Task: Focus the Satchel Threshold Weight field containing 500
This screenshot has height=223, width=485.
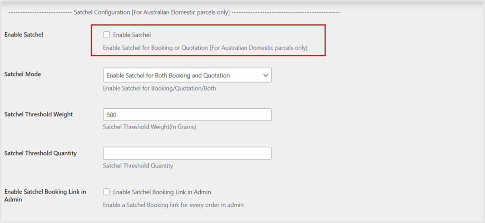Action: pyautogui.click(x=187, y=115)
